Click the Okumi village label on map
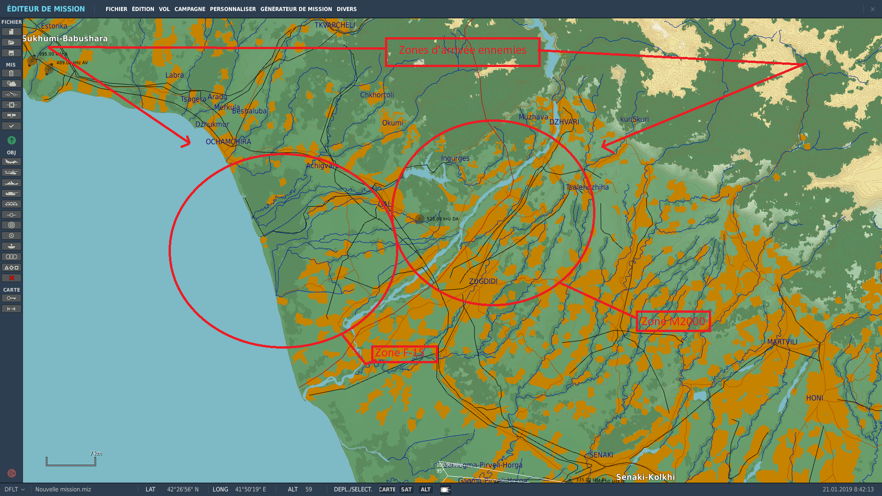This screenshot has height=496, width=882. tap(392, 123)
